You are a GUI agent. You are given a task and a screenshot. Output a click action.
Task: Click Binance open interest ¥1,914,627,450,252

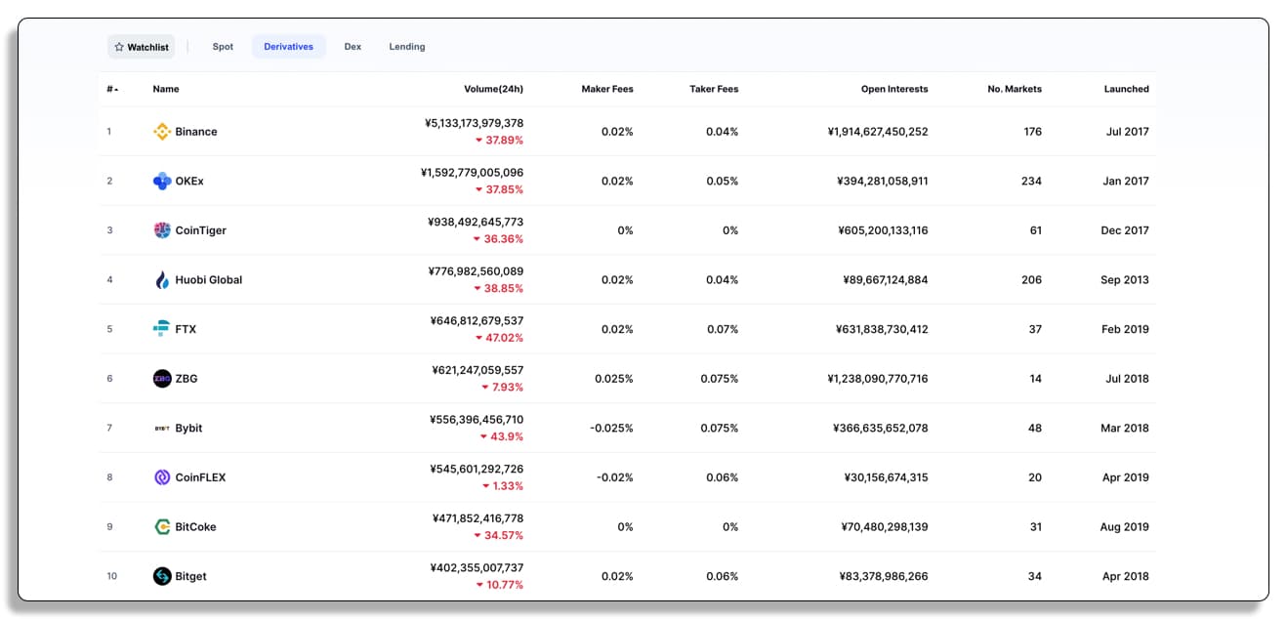[878, 132]
